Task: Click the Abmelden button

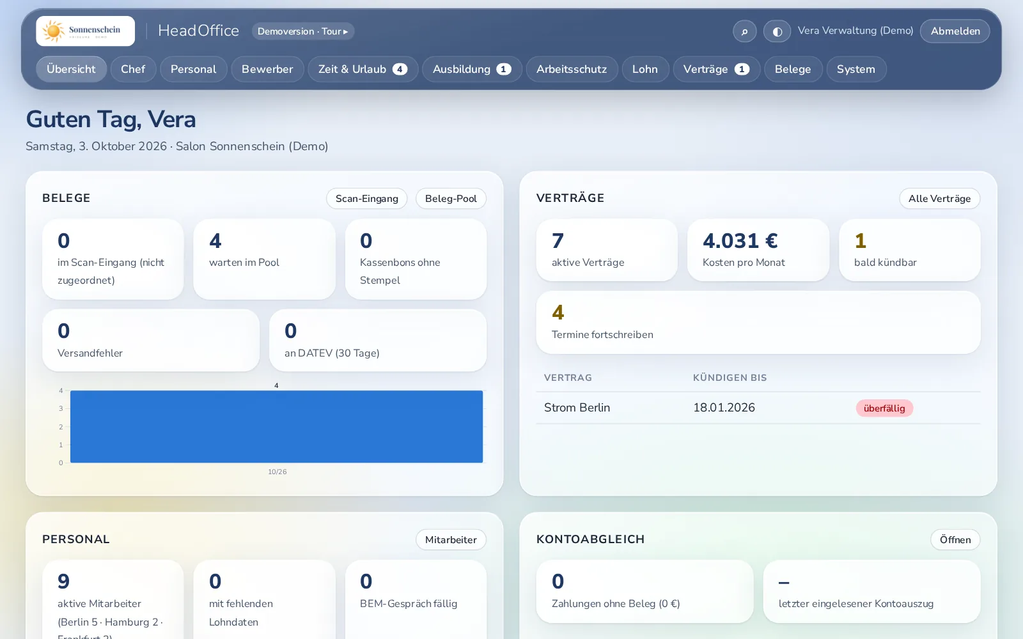Action: click(955, 31)
